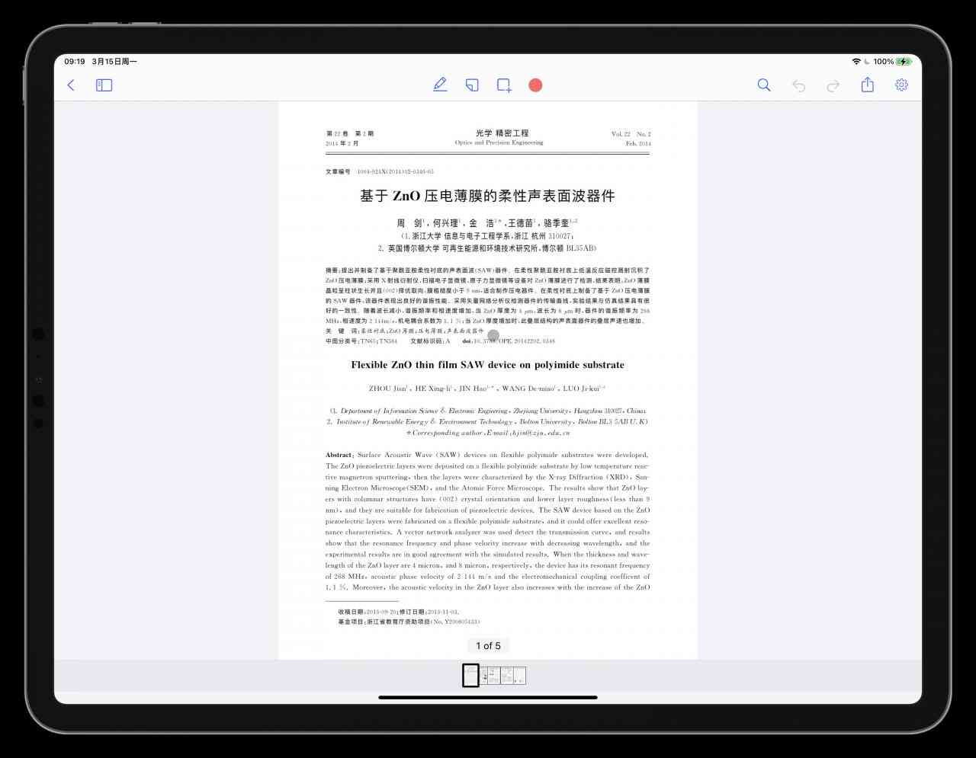
Task: Click the '英国博尔顿大学' affiliation line
Action: (487, 248)
